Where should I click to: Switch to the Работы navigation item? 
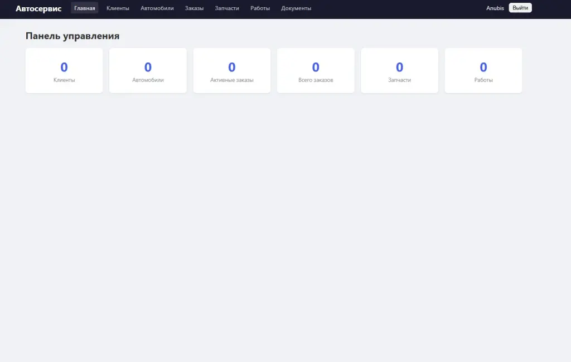[260, 8]
